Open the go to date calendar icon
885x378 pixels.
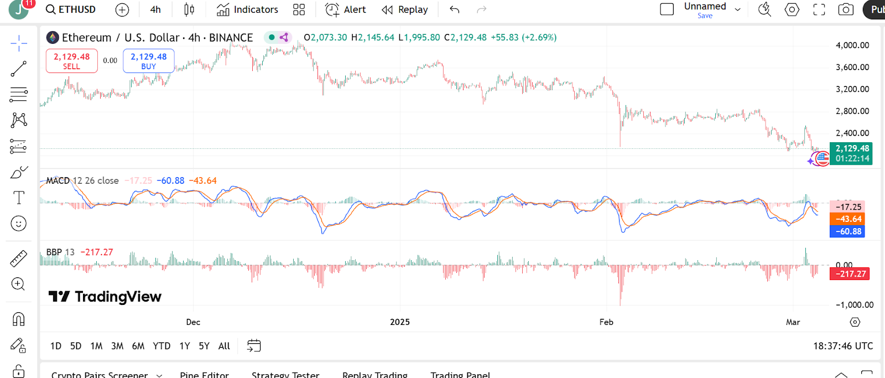pyautogui.click(x=254, y=346)
